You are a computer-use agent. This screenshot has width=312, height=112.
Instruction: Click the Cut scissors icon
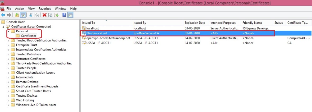(x=31, y=15)
